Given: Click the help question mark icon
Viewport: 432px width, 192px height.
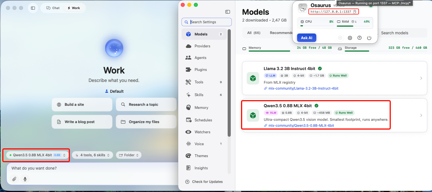Looking at the screenshot, I should 360,38.
